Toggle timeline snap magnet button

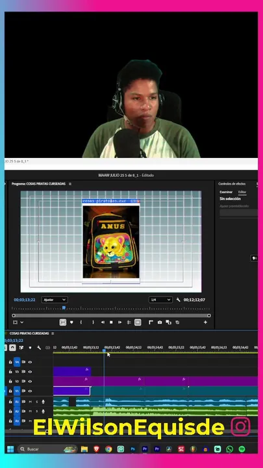pyautogui.click(x=12, y=348)
